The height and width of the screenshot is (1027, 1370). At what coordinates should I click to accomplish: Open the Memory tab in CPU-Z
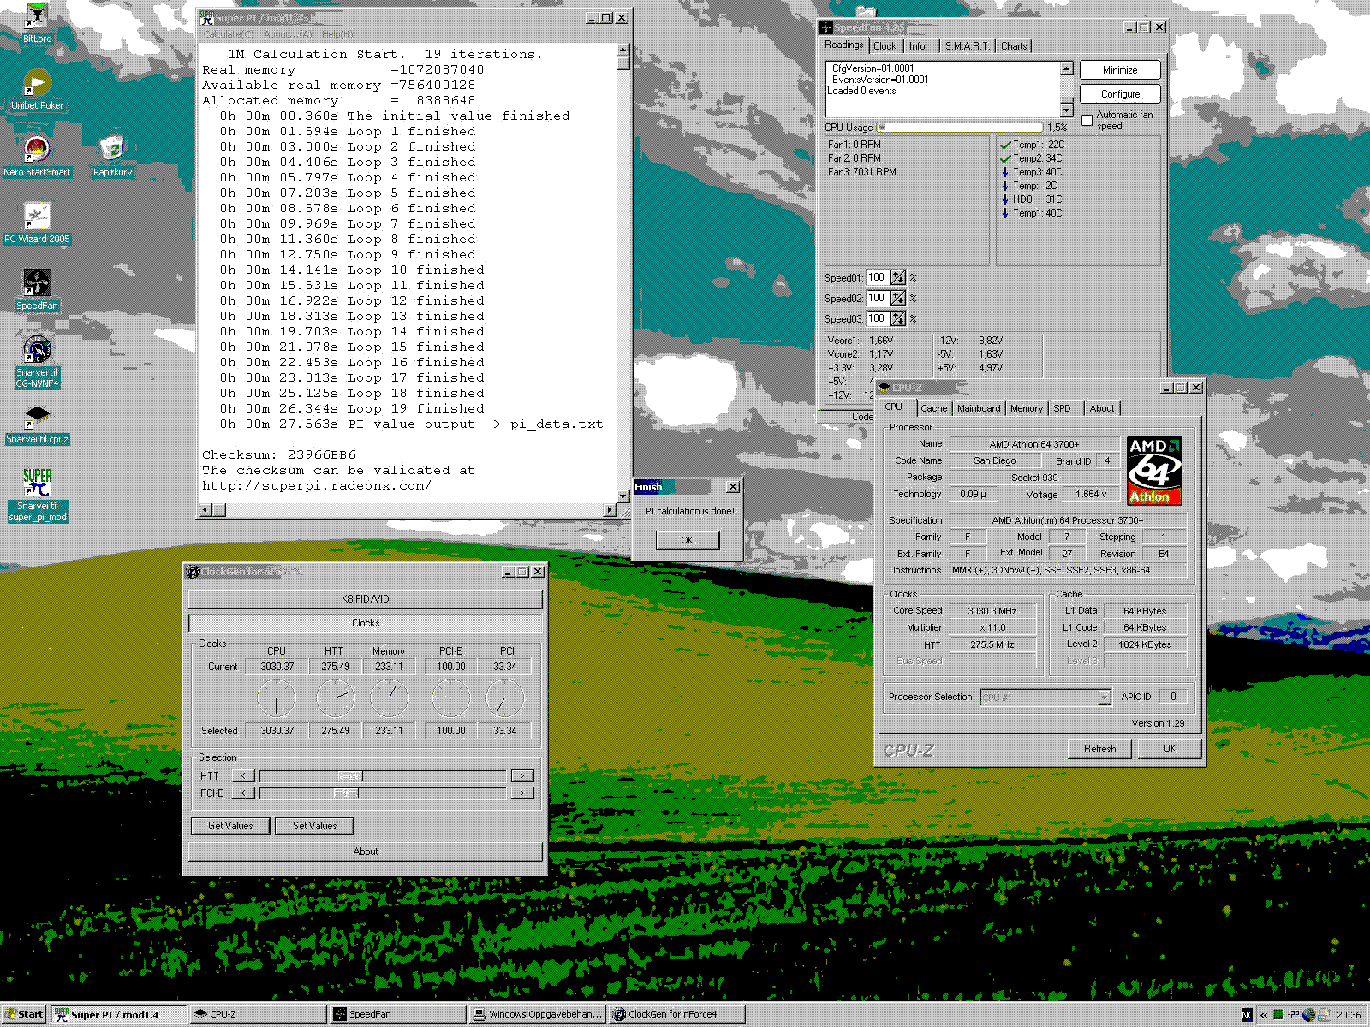[1027, 409]
